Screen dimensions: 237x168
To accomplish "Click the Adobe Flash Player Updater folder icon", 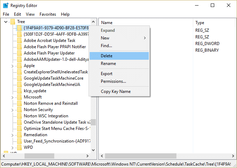I will (19, 53).
